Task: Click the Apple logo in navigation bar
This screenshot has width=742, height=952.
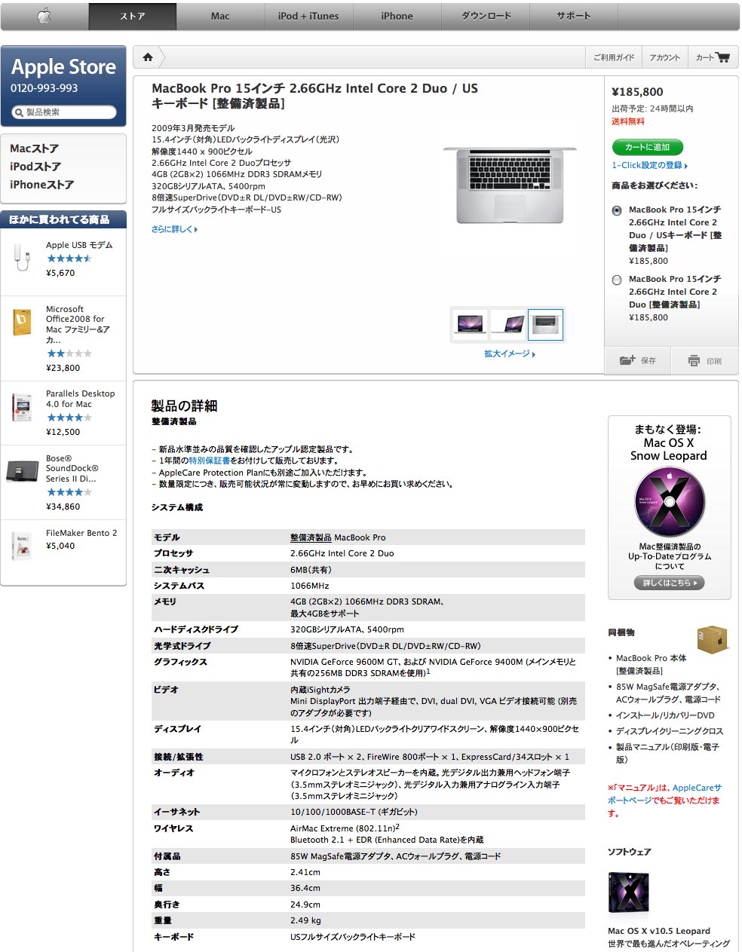Action: (44, 16)
